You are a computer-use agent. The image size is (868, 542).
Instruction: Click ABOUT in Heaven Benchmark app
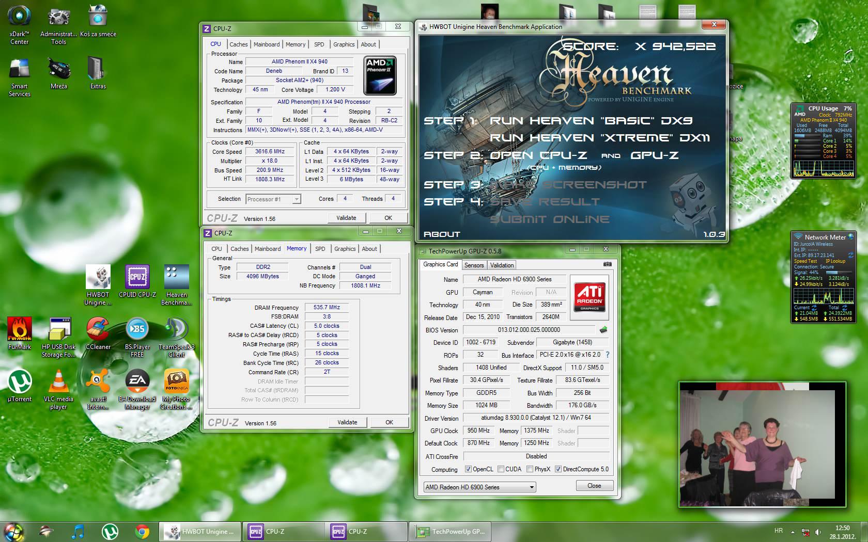point(442,234)
